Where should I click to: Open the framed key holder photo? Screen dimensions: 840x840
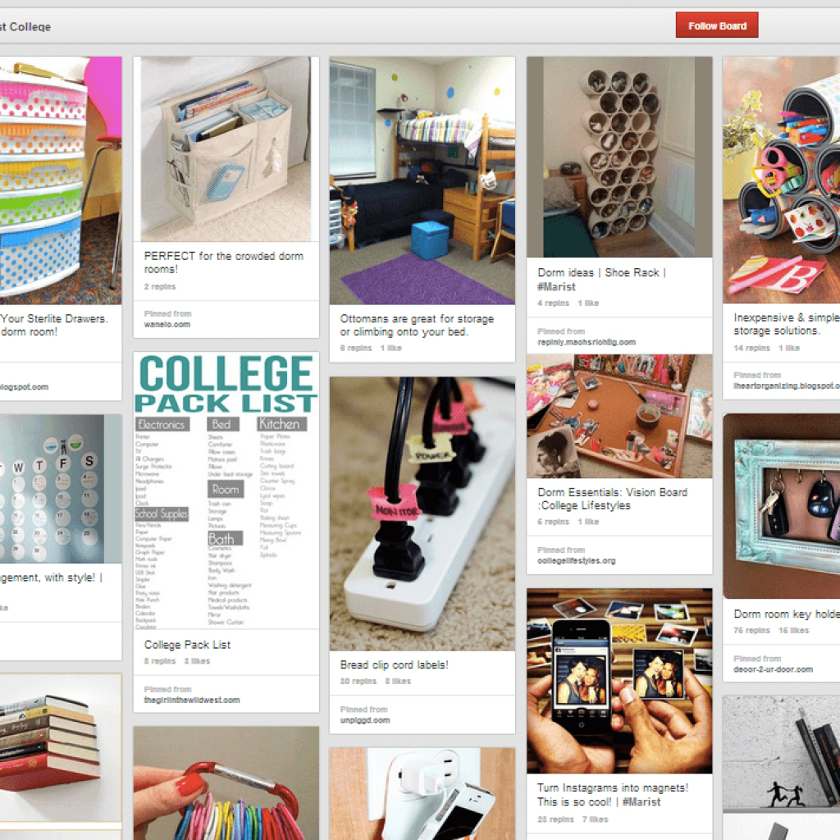[x=782, y=506]
